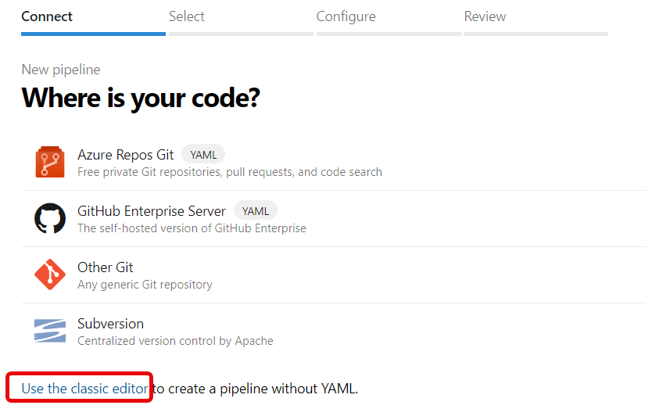Open the 'Use the classic editor' link
This screenshot has height=416, width=652.
coord(84,389)
